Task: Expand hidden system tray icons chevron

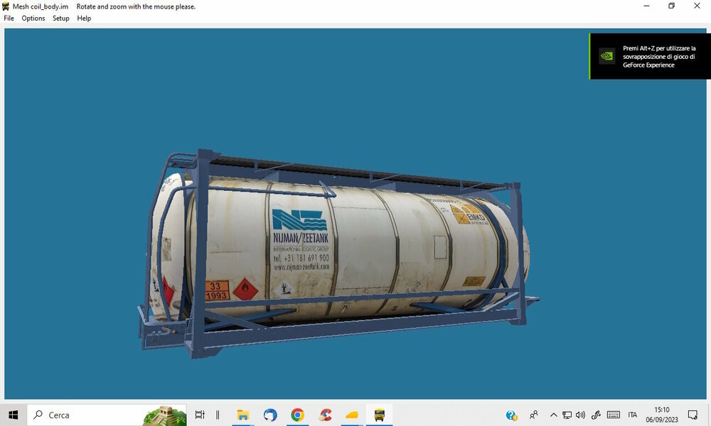Action: [x=553, y=415]
